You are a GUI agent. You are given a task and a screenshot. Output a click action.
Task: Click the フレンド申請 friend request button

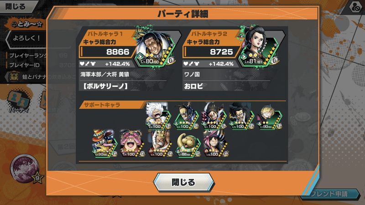[x=329, y=194]
